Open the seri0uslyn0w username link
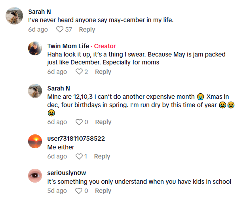The height and width of the screenshot is (198, 245). point(66,173)
